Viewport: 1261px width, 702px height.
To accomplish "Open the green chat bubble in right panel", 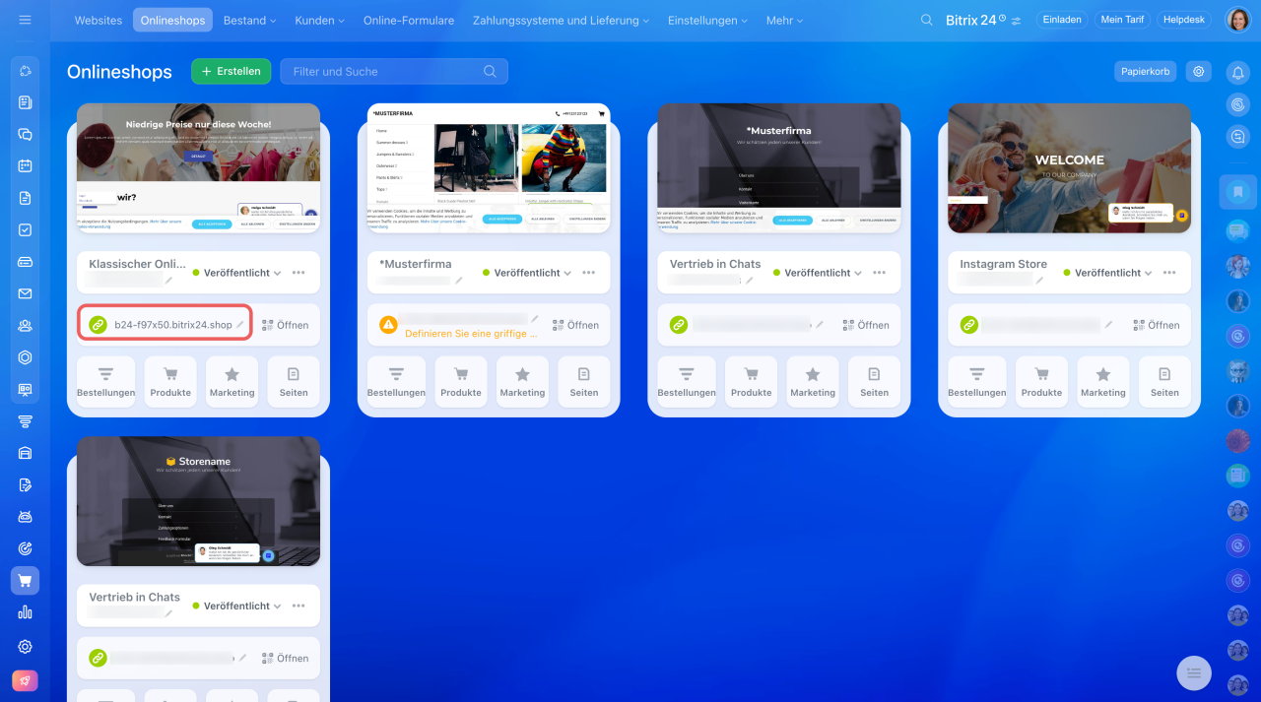I will pos(1237,230).
